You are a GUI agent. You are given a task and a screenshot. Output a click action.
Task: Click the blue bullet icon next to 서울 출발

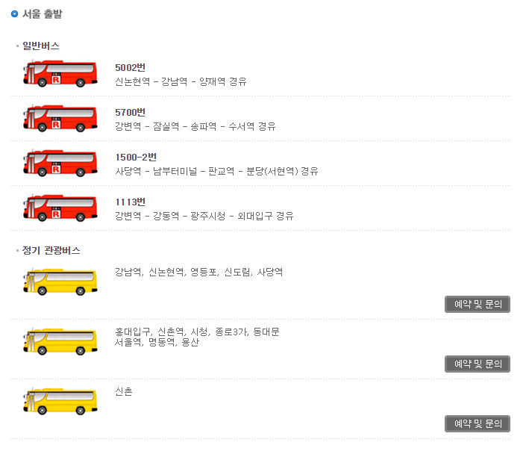coord(14,13)
